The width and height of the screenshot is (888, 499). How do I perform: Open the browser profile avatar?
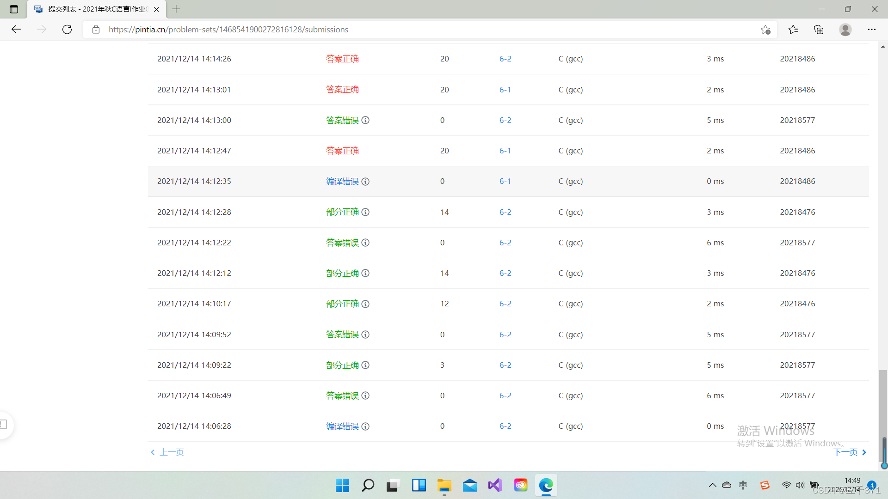(x=845, y=30)
